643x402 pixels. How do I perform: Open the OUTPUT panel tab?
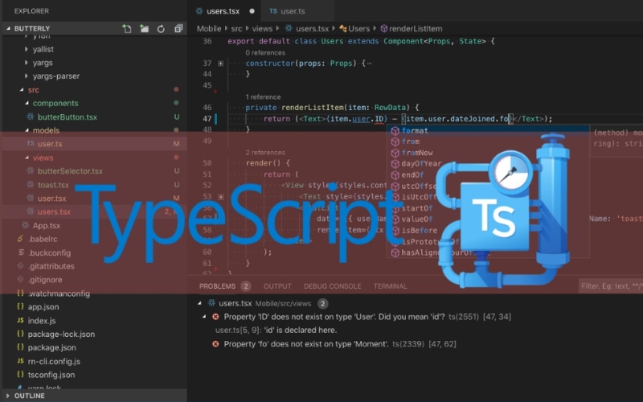click(x=277, y=286)
